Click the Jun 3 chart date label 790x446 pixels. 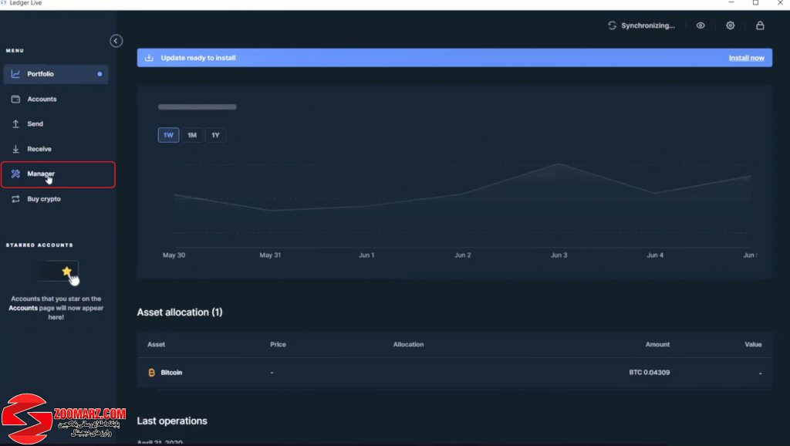coord(559,255)
